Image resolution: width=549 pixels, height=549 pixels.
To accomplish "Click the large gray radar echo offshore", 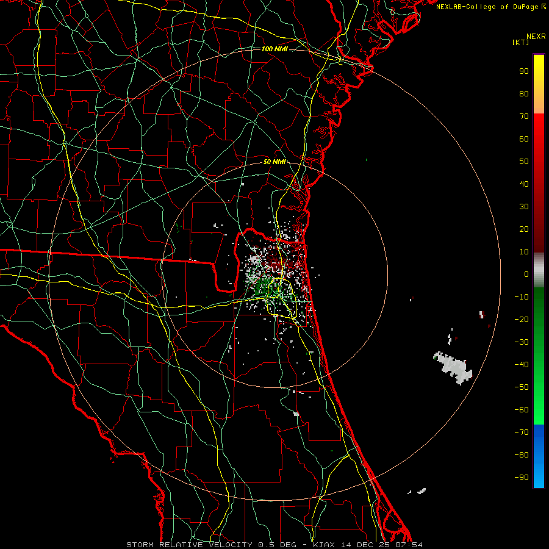I will [454, 368].
